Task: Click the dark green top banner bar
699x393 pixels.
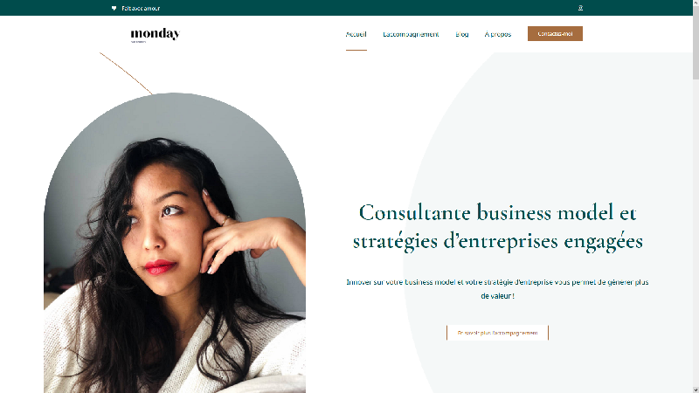Action: click(x=346, y=8)
